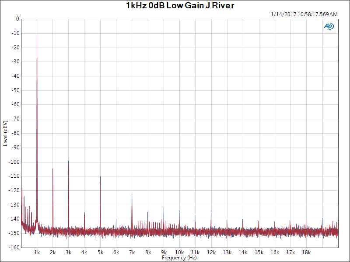Viewport: 350px width, 262px height.
Task: Select the chart title "1kHz 0dB Low Gain J River"
Action: pyautogui.click(x=180, y=6)
